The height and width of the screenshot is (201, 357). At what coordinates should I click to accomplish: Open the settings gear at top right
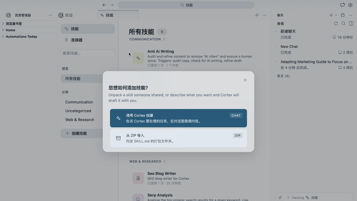pos(350,5)
